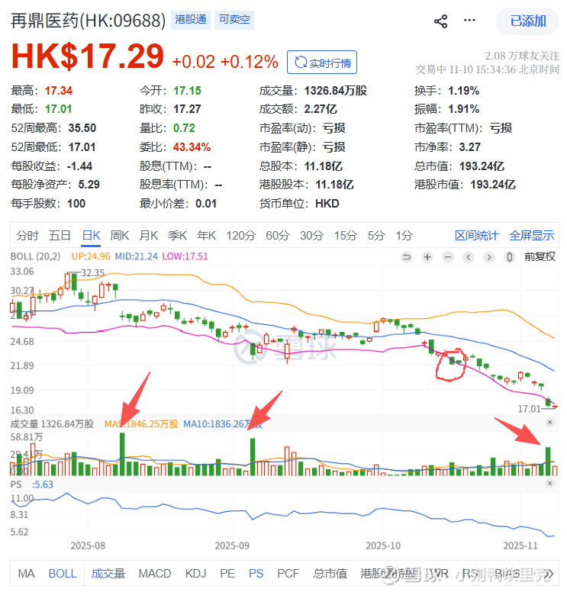Select the 月K chart tab
The image size is (567, 592).
[x=149, y=236]
